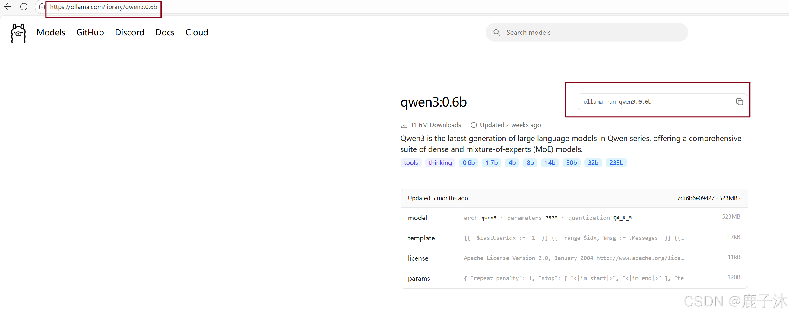
Task: Open the Docs navigation item
Action: pos(165,32)
